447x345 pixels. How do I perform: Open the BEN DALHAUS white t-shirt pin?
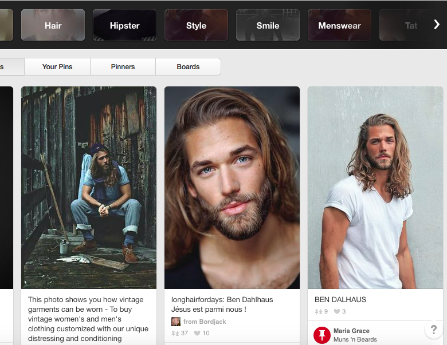coord(375,187)
